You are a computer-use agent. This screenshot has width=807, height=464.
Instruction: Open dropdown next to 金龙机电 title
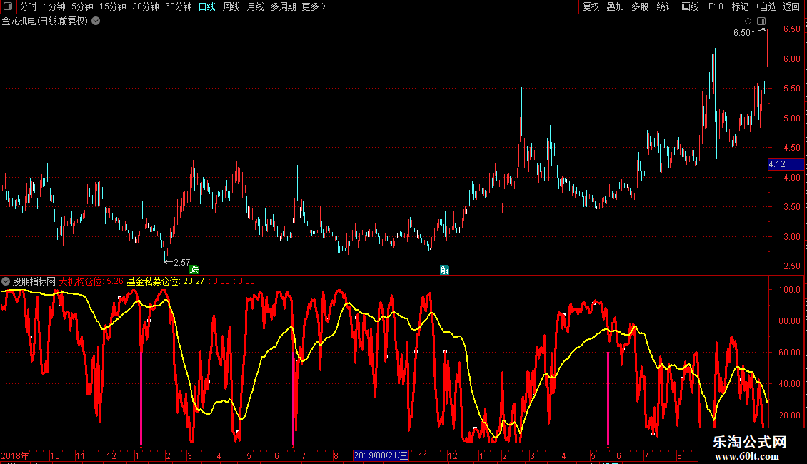point(96,21)
